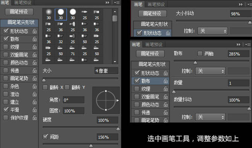Viewport: 252px width, 148px height.
Task: Switch to 画笔预设 tab in left panel
Action: click(x=23, y=3)
